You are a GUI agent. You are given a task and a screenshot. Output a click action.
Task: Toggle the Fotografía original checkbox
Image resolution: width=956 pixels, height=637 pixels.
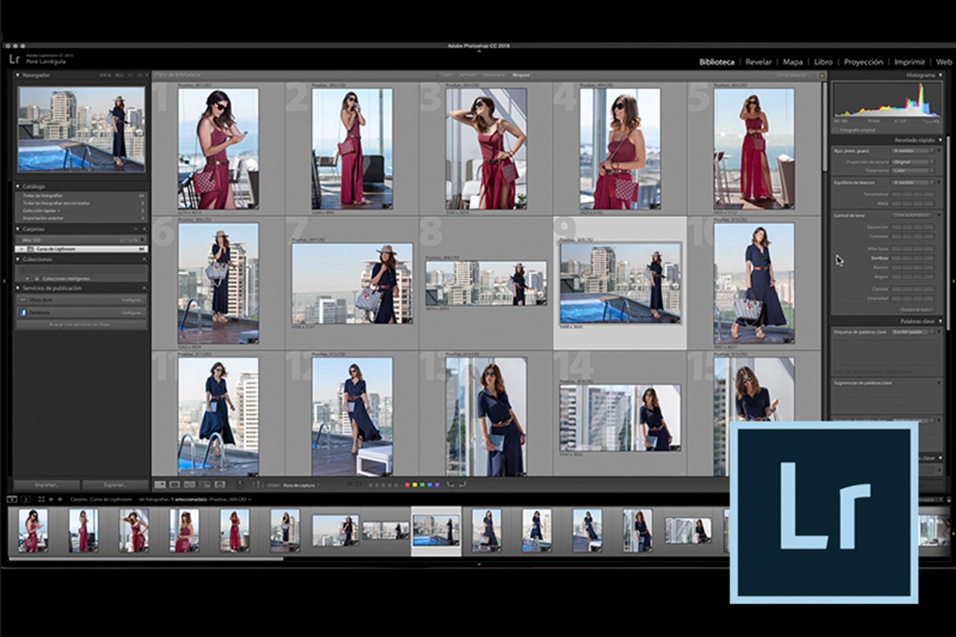pyautogui.click(x=836, y=130)
